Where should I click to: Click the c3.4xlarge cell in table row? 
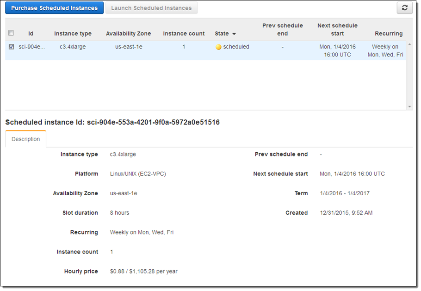(x=73, y=47)
